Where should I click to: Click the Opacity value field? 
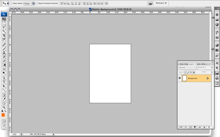(x=208, y=67)
